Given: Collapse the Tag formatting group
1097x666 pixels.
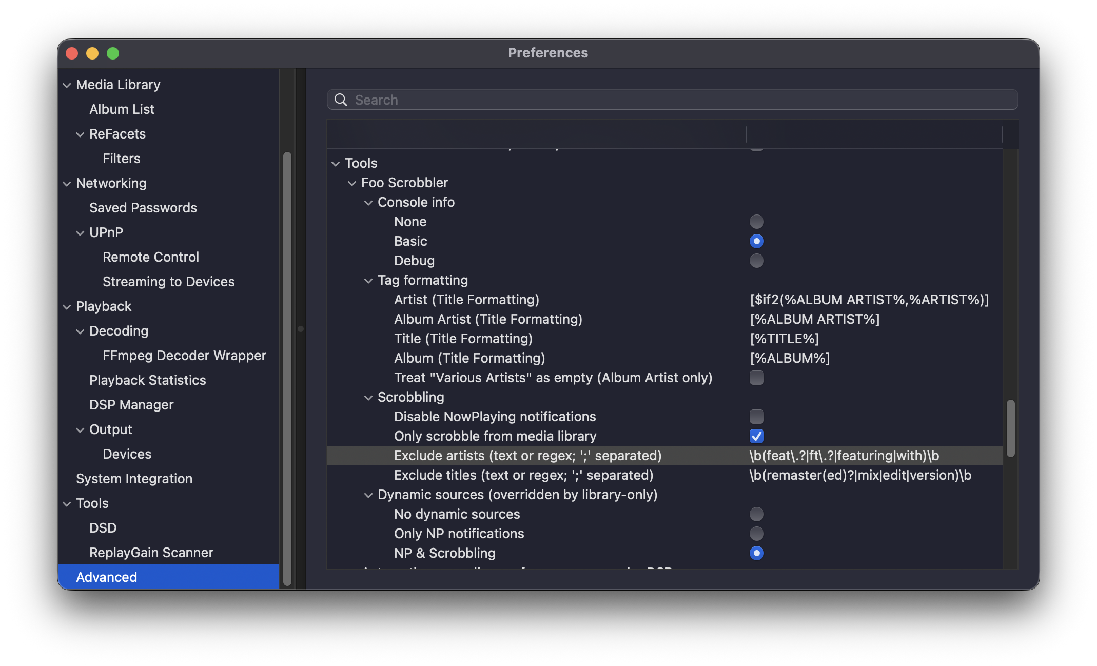Looking at the screenshot, I should click(368, 281).
